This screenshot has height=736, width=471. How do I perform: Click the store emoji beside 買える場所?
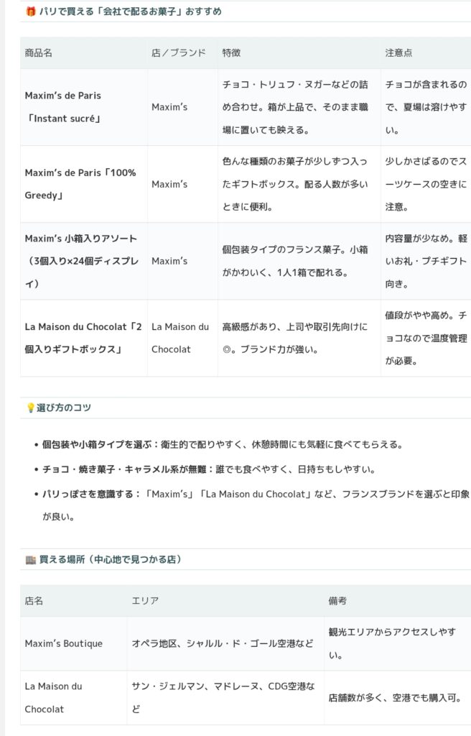[x=30, y=559]
